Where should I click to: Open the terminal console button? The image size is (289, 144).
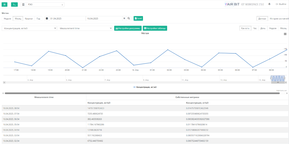(14, 5)
